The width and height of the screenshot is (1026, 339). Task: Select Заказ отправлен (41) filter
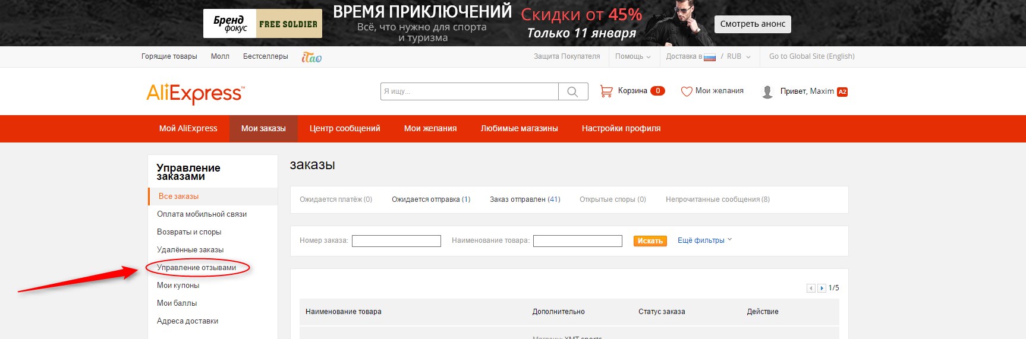pyautogui.click(x=525, y=199)
